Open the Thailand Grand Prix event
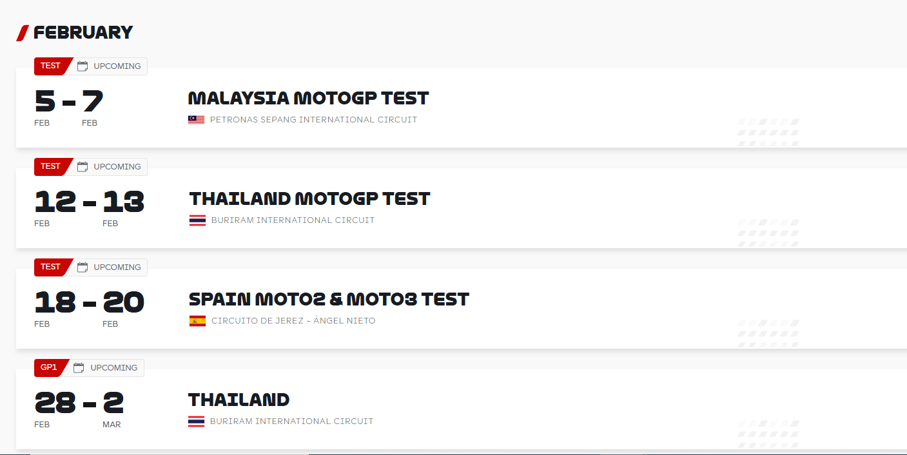Screen dimensions: 907x455 click(239, 400)
